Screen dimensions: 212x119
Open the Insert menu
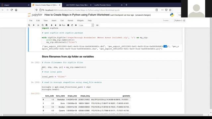(54, 20)
